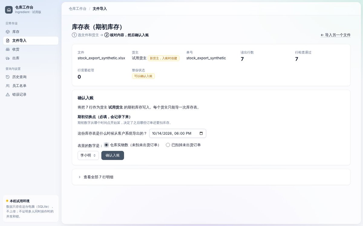363x226 pixels.
Task: Open 库存 in the sidebar
Action: [x=31, y=32]
